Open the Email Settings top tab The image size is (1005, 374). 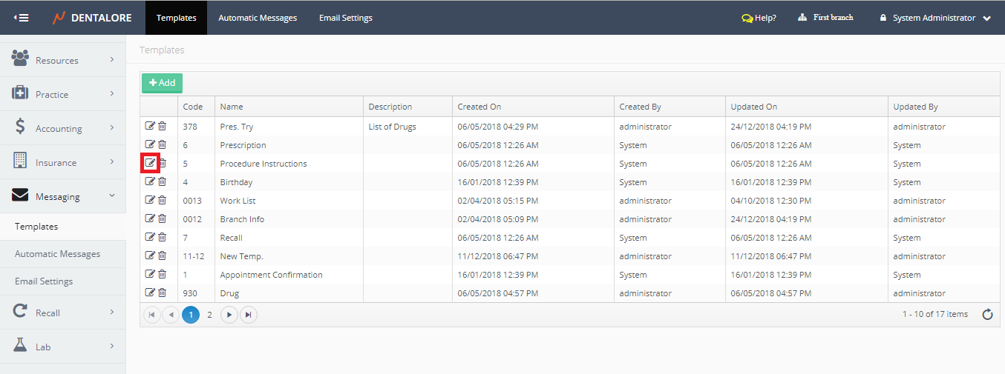point(346,18)
